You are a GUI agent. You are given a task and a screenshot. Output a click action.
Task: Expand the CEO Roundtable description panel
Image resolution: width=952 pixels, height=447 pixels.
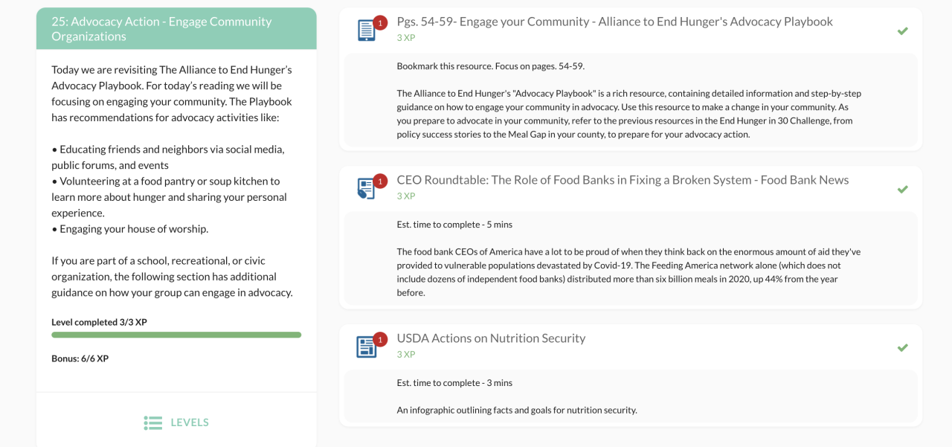coord(630,258)
